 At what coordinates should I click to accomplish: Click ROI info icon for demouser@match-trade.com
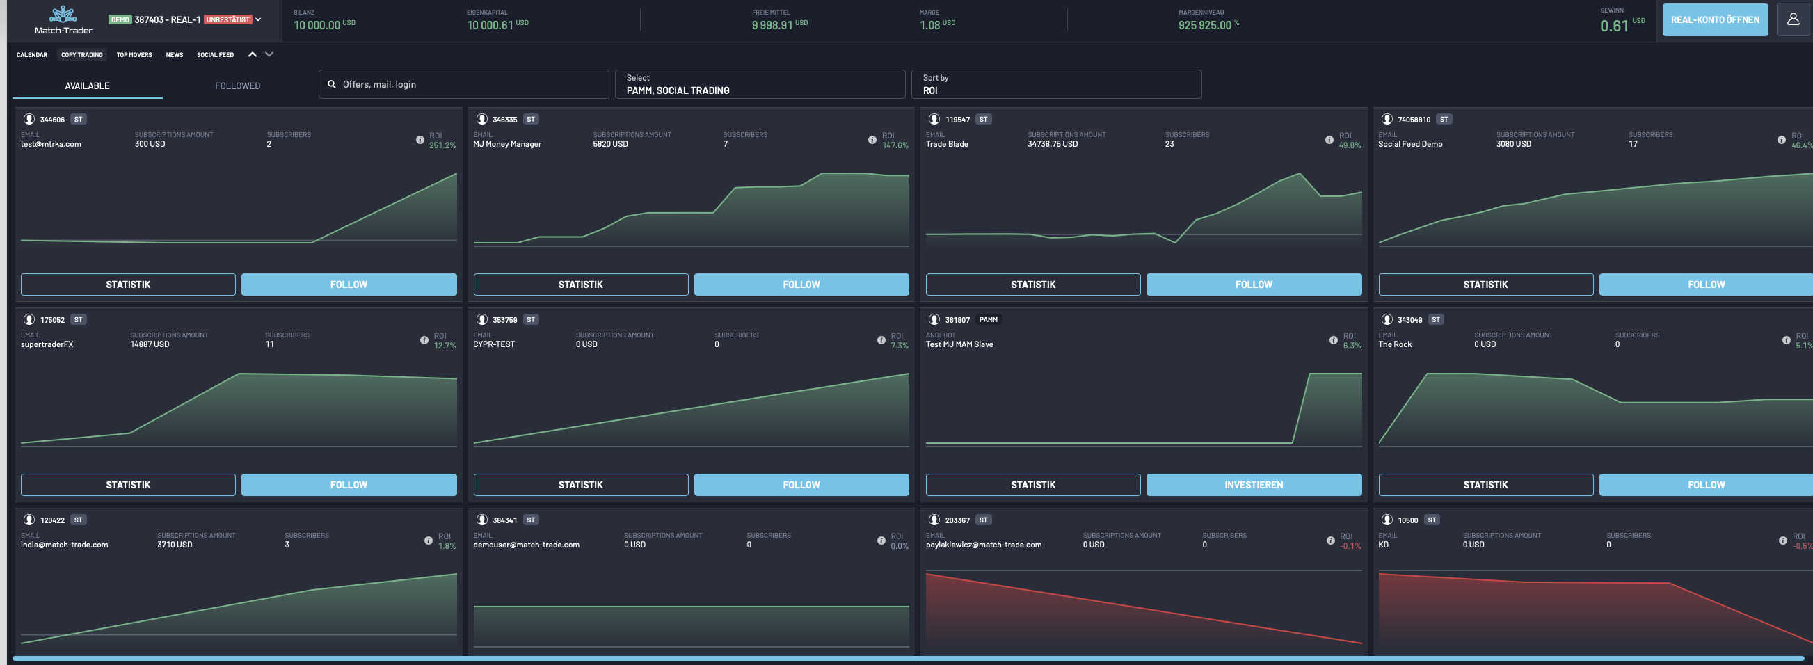[x=881, y=540]
